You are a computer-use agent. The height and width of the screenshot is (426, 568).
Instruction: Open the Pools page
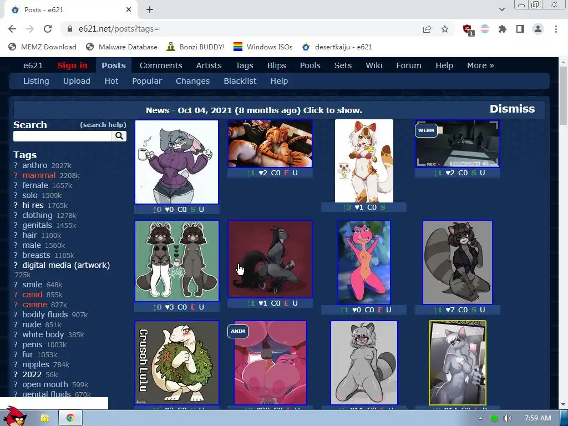point(310,65)
